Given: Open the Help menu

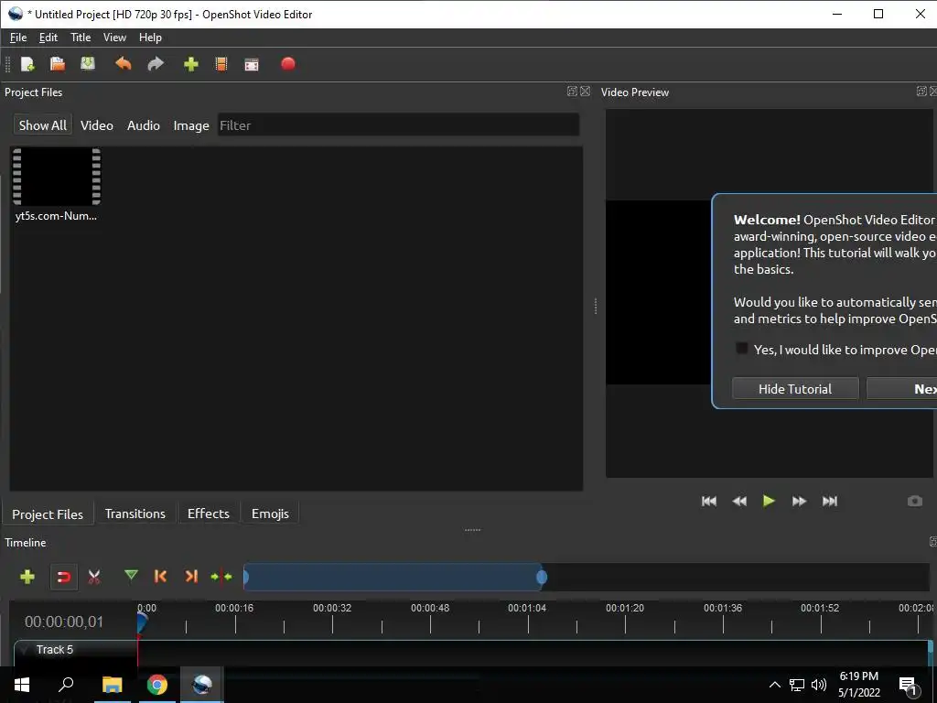Looking at the screenshot, I should click(x=151, y=37).
